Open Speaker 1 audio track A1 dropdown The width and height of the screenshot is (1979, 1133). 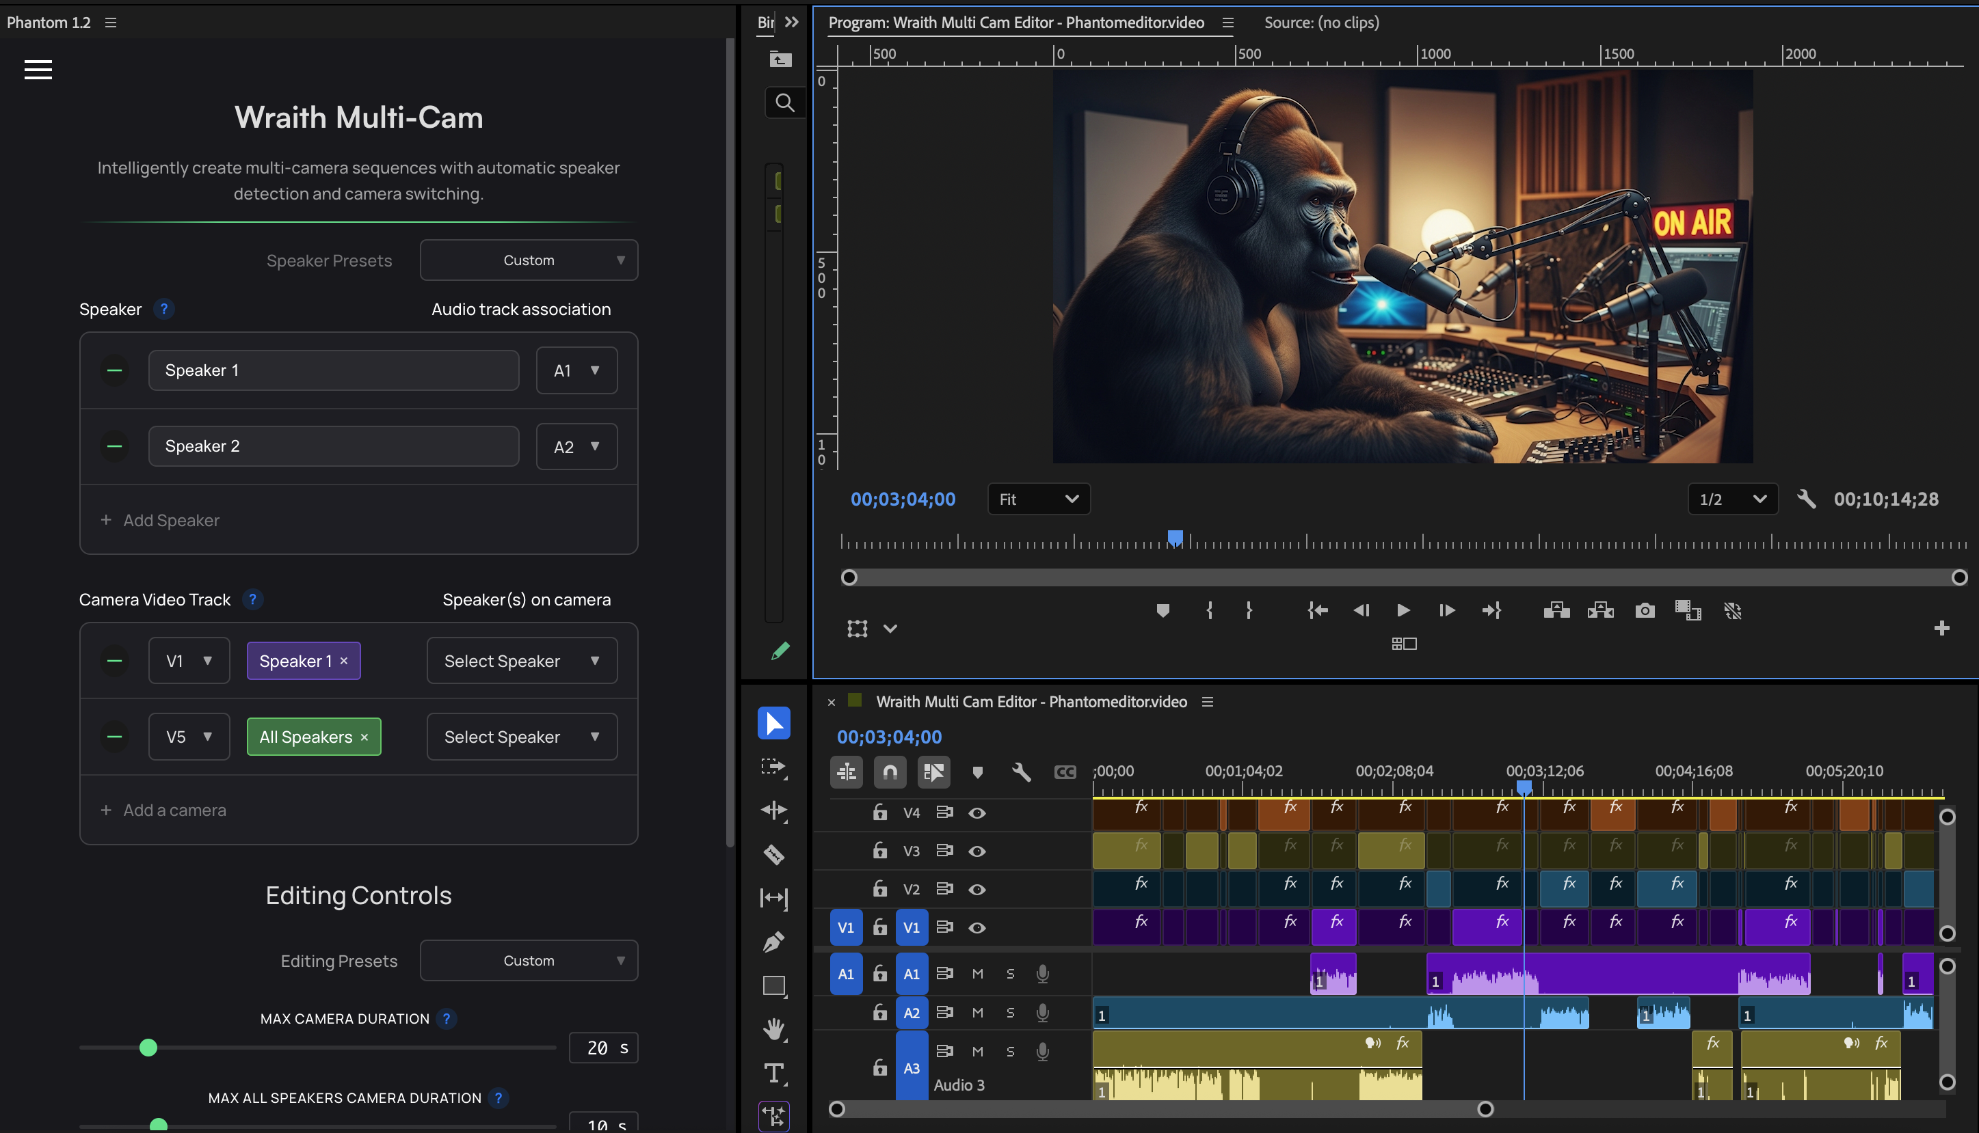point(576,370)
